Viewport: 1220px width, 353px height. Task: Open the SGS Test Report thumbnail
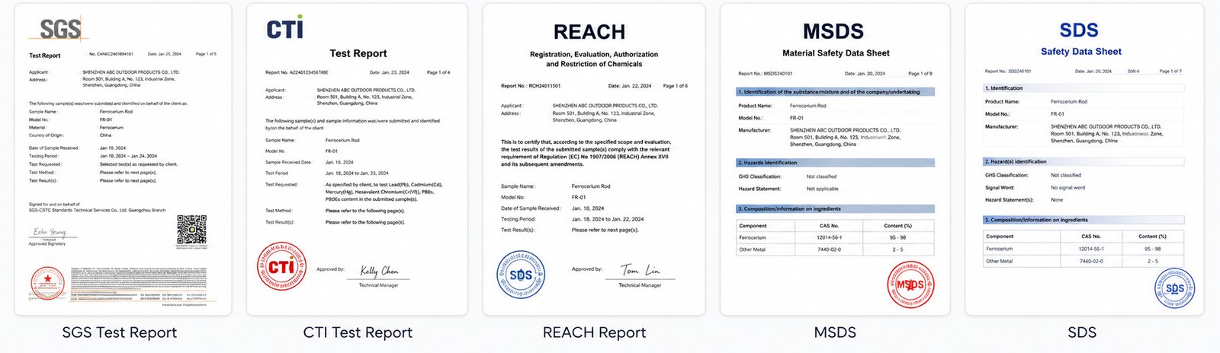[x=123, y=159]
